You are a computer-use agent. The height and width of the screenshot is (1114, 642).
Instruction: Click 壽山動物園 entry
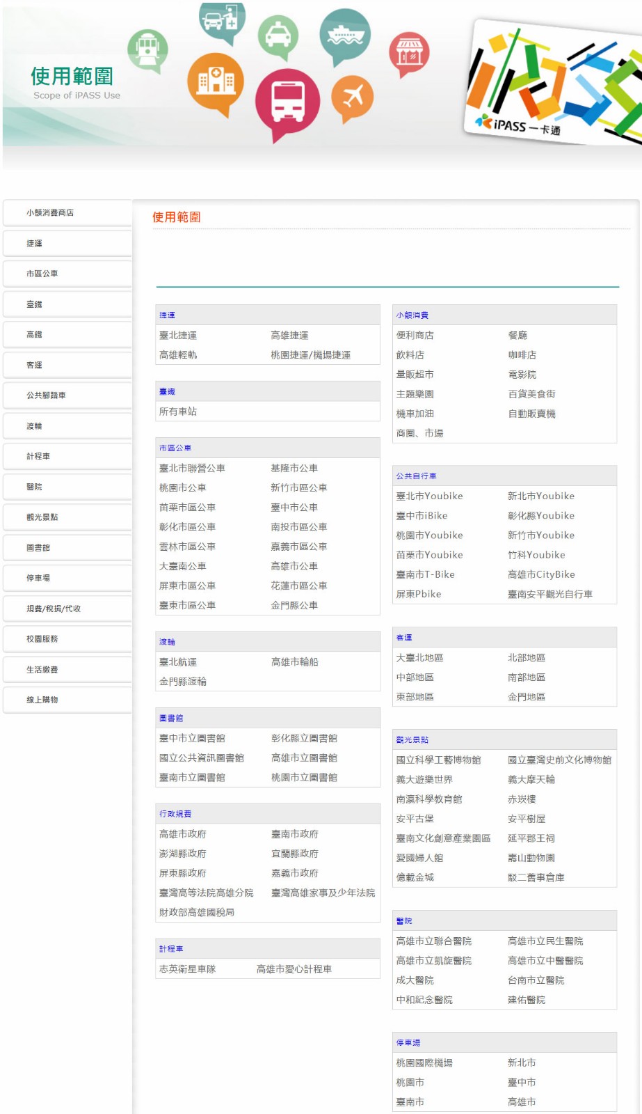pyautogui.click(x=531, y=858)
